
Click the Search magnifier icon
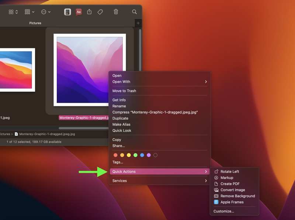pyautogui.click(x=134, y=12)
